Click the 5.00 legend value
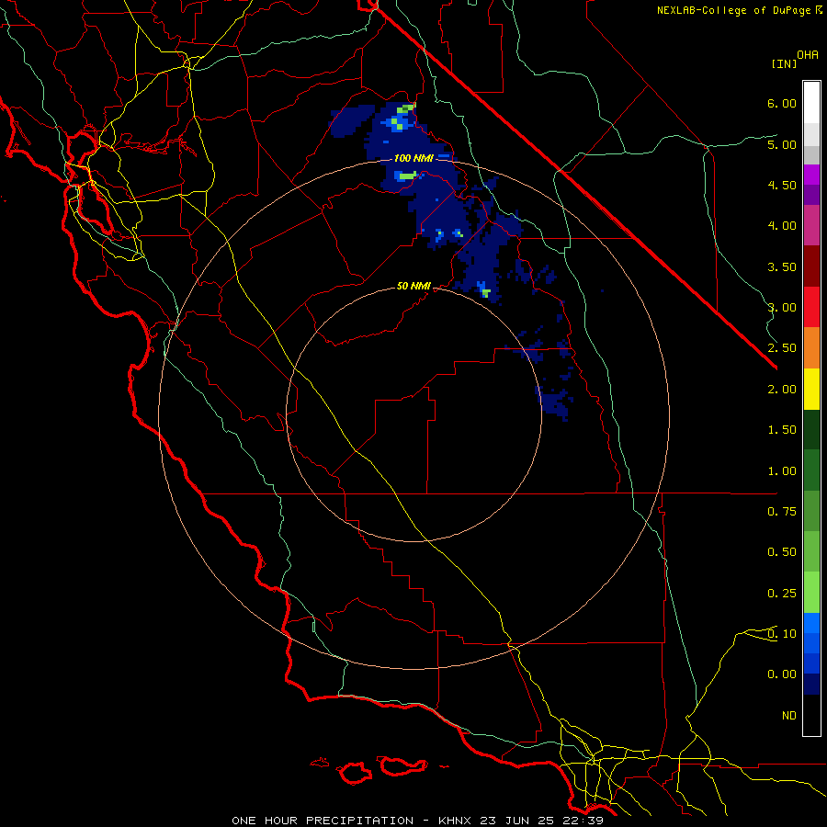The height and width of the screenshot is (827, 827). [782, 144]
